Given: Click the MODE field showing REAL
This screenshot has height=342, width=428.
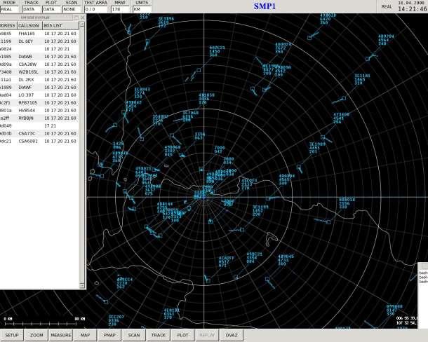Looking at the screenshot, I should 10,9.
